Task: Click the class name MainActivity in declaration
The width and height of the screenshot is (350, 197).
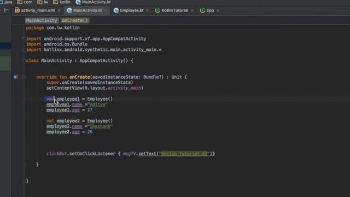Action: [56, 61]
